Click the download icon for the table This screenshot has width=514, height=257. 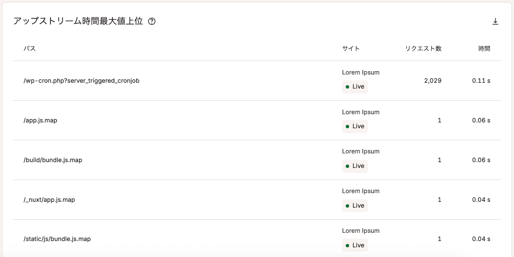click(x=495, y=21)
